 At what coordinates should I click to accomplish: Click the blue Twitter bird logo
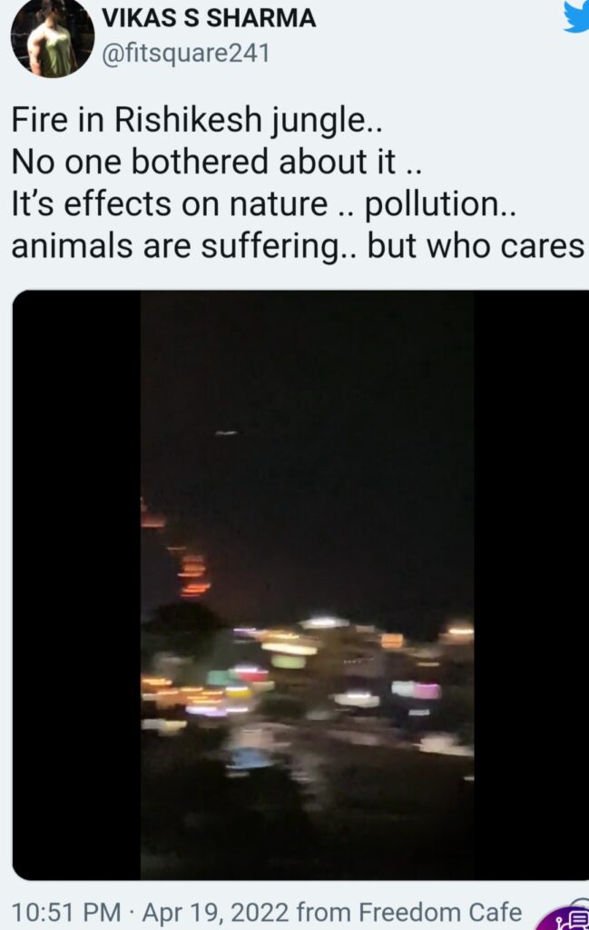pyautogui.click(x=576, y=16)
